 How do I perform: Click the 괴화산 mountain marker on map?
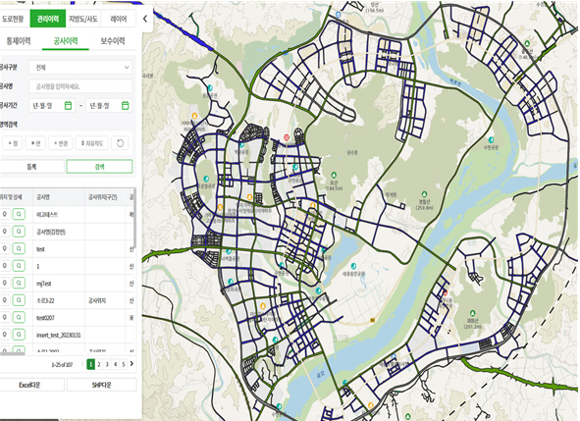tap(472, 313)
